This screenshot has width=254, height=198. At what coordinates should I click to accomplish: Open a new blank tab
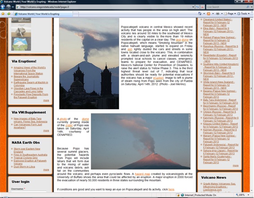click(76, 14)
